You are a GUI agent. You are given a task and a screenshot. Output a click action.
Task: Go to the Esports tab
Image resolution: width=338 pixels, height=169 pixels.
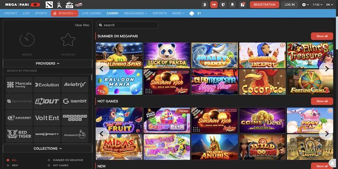(160, 14)
